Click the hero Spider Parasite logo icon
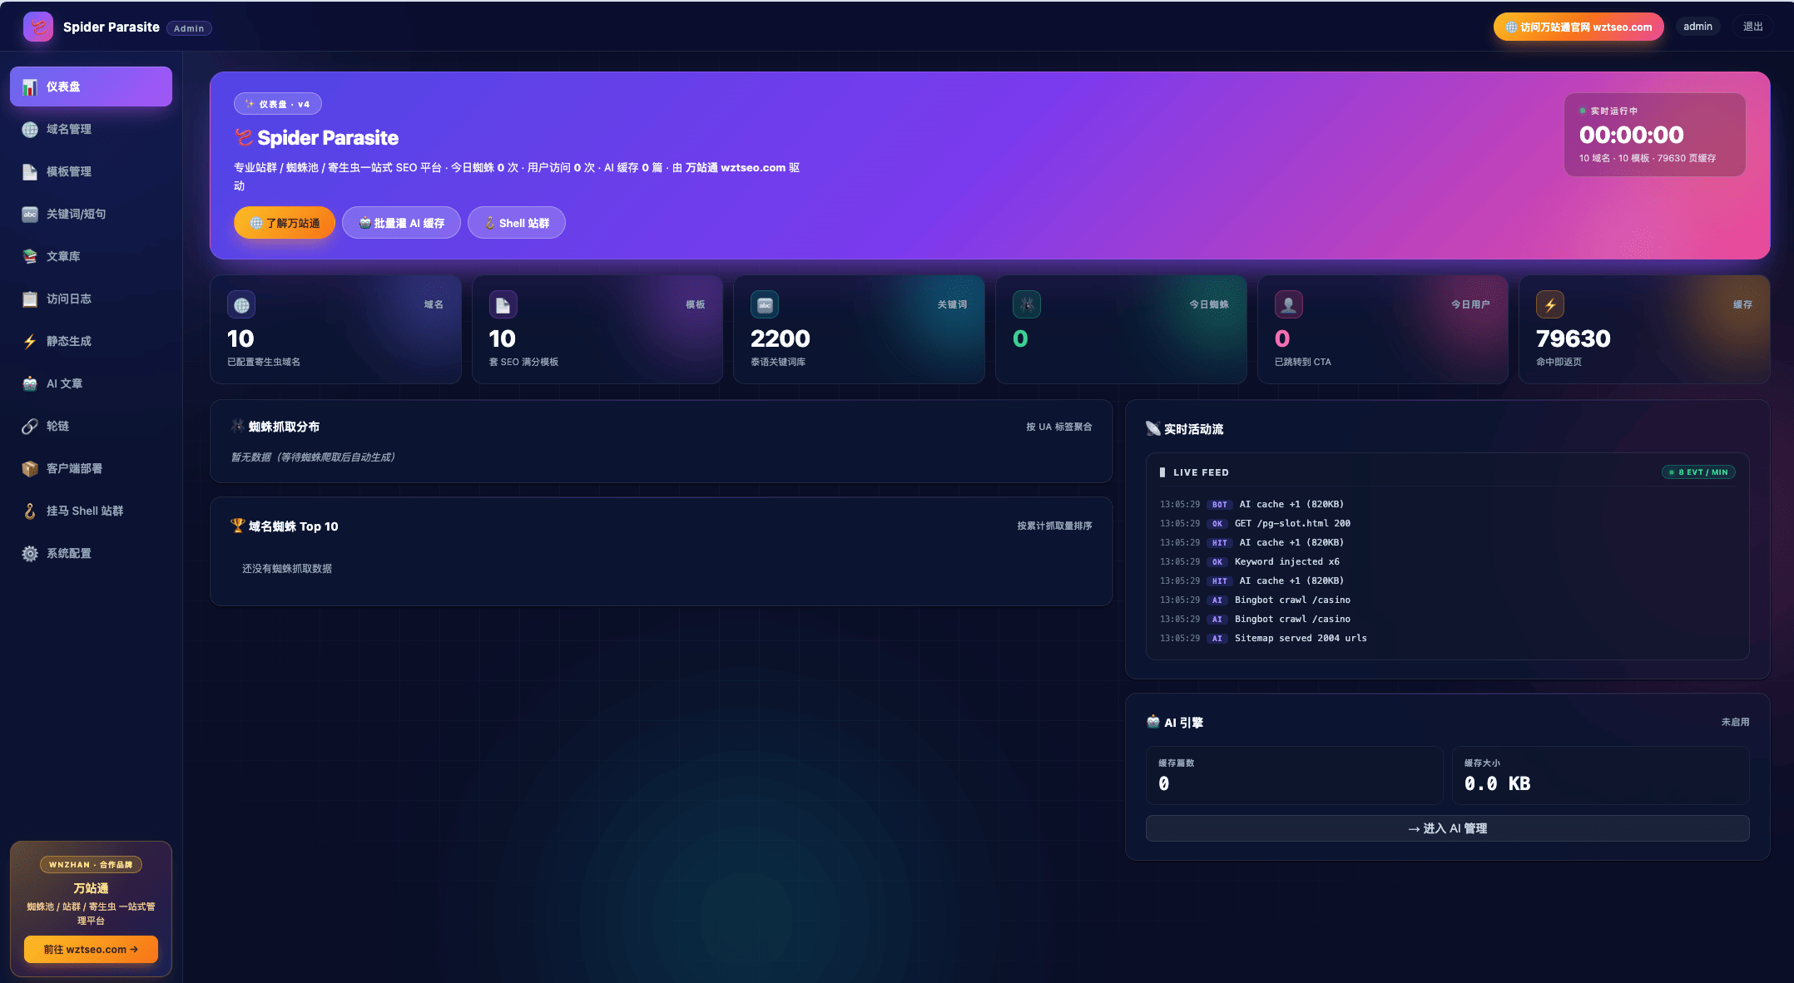The height and width of the screenshot is (983, 1794). 244,137
